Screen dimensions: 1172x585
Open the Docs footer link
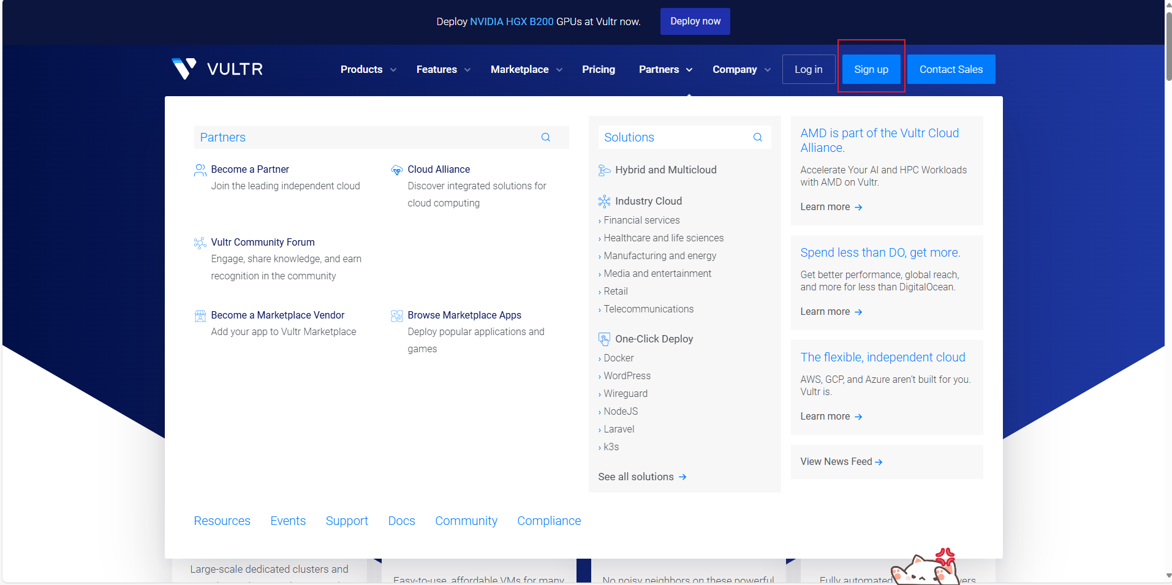tap(401, 521)
